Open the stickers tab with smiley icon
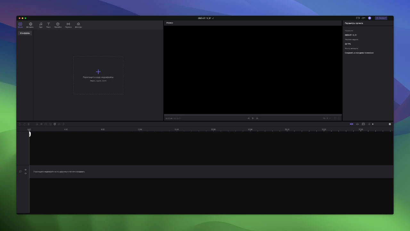Viewport: 410px width, 231px height. click(x=58, y=25)
